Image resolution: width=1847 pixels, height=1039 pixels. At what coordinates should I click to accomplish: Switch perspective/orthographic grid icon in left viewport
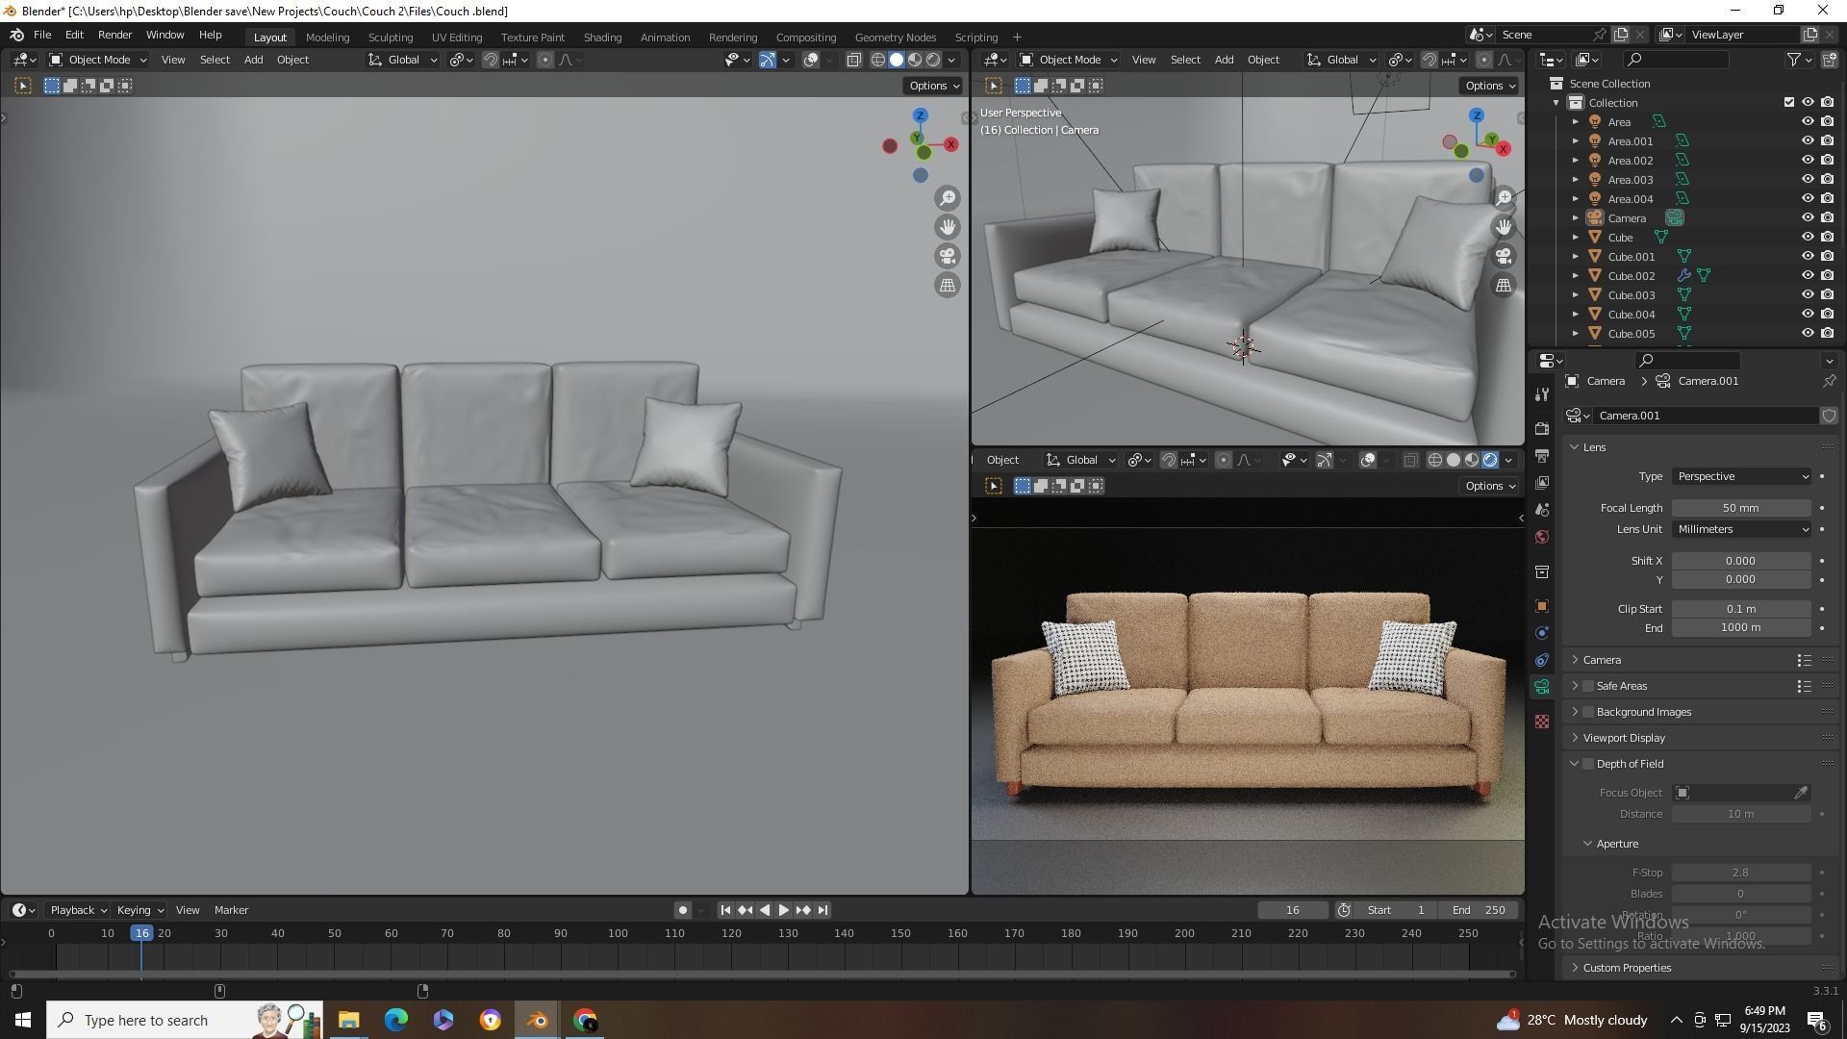coord(948,285)
